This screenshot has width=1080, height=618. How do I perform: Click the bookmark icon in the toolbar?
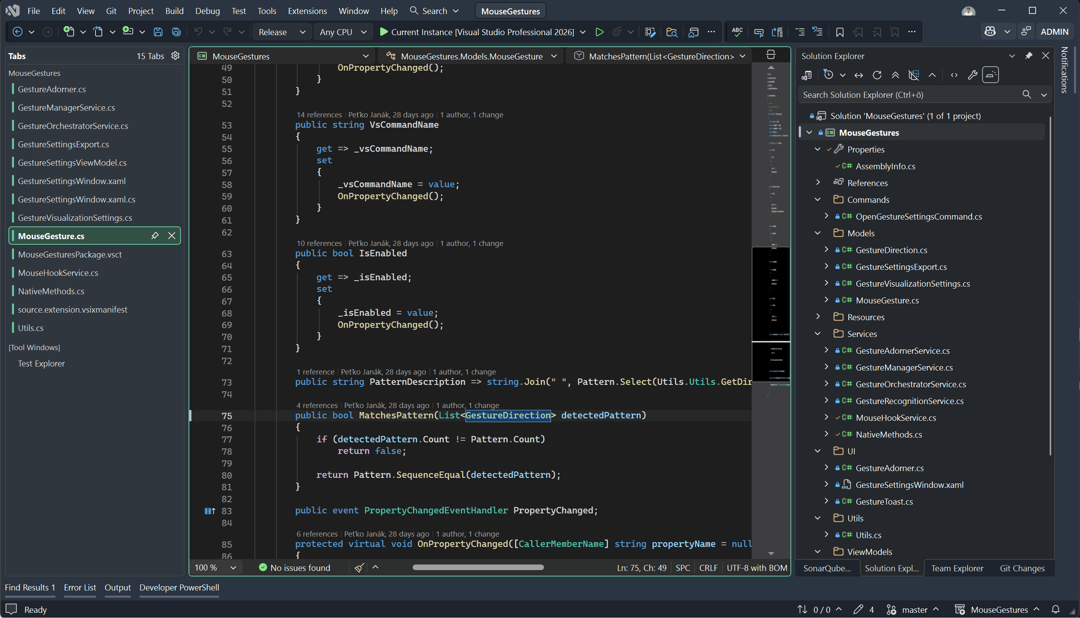click(839, 32)
